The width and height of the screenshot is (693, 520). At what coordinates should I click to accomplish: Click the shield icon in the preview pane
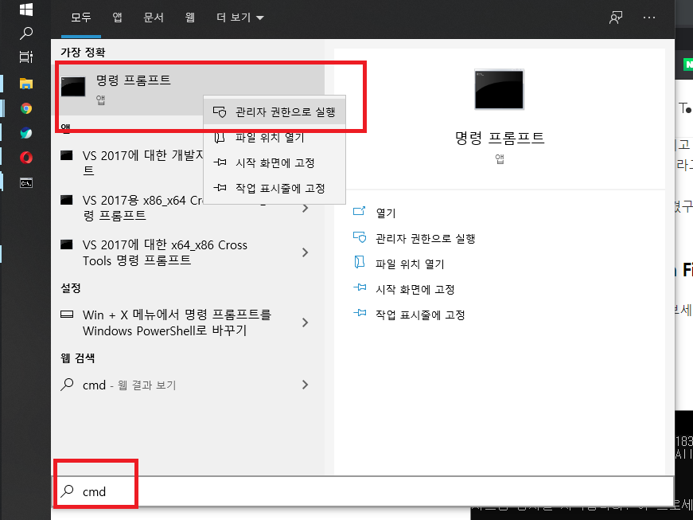(x=360, y=238)
